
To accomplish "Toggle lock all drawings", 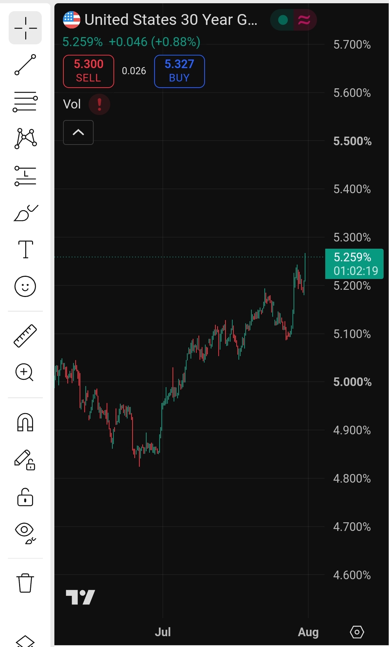I will (x=25, y=497).
